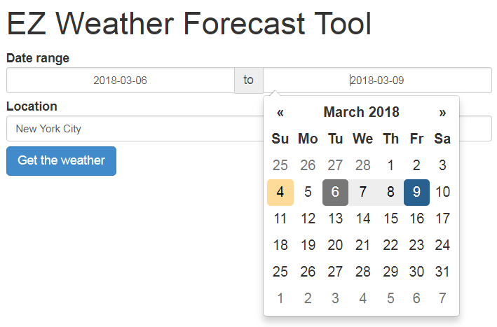
Task: Go to next month with » arrow
Action: click(442, 112)
